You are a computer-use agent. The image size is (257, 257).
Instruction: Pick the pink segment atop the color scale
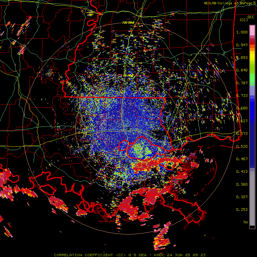point(252,31)
